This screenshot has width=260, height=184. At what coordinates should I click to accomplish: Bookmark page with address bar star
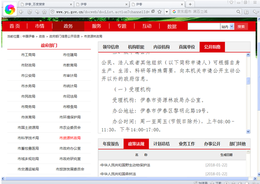160,12
